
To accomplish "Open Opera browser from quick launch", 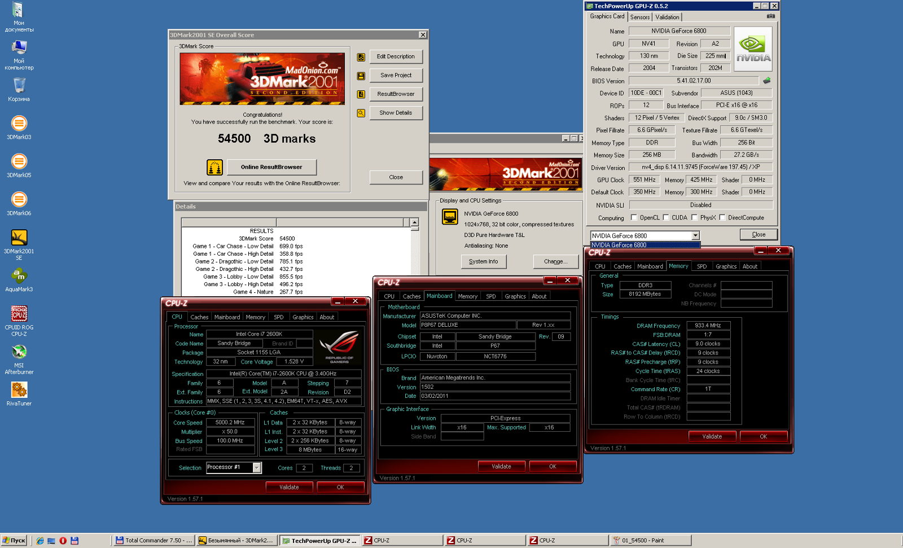I will pos(63,541).
